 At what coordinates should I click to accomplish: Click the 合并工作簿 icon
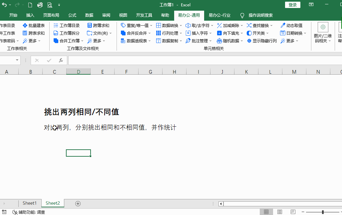click(x=56, y=41)
